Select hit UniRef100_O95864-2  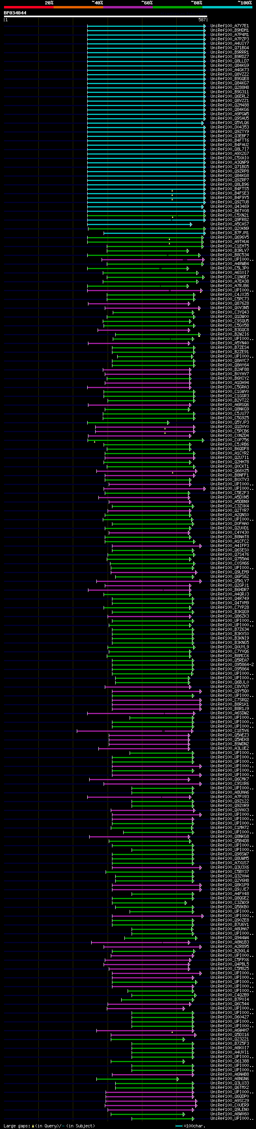pyautogui.click(x=232, y=664)
